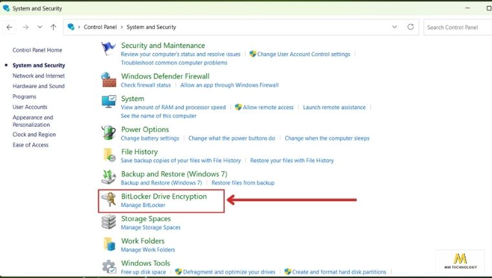Click the Work Folders icon
Screen dimensions: 492x278
[x=109, y=244]
